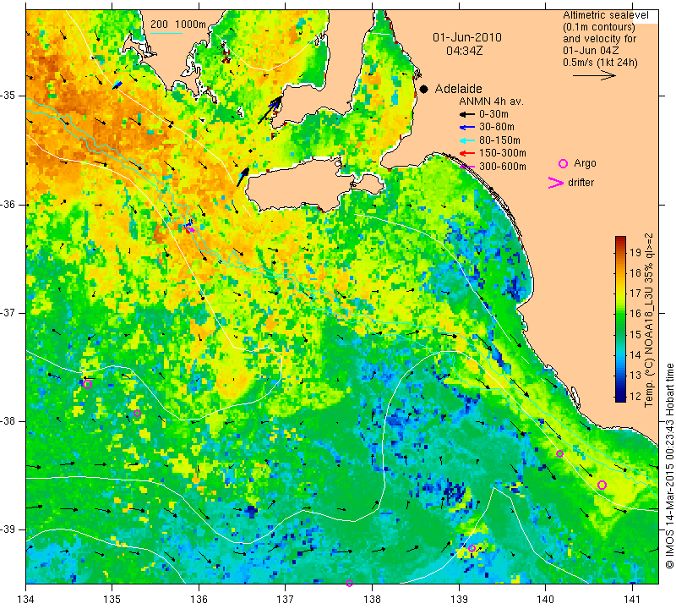Click the '138' longitude axis label
The width and height of the screenshot is (676, 609).
click(372, 600)
